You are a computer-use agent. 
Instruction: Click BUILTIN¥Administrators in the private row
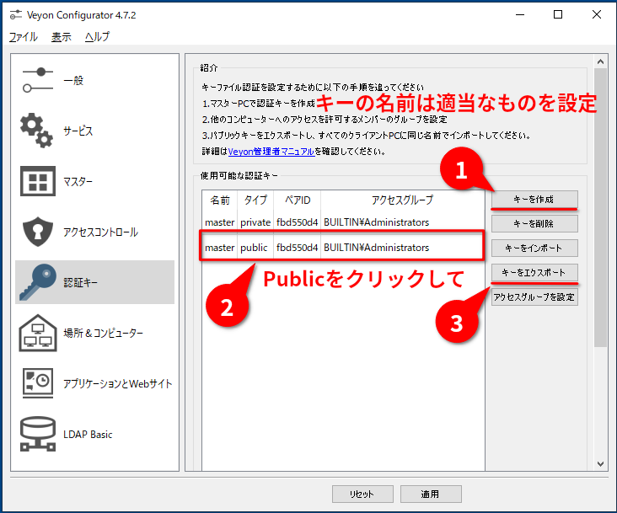(376, 222)
